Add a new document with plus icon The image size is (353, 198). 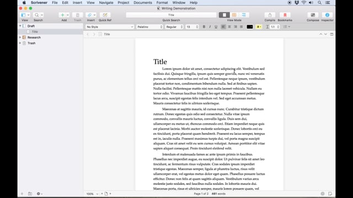(62, 15)
